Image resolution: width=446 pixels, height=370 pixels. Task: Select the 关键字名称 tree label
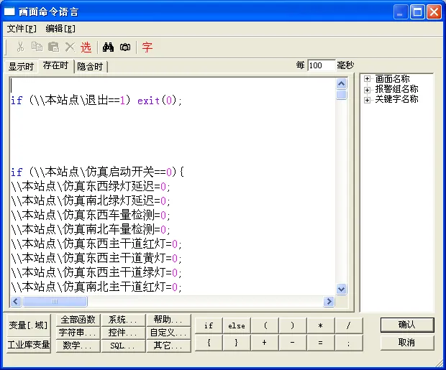pyautogui.click(x=396, y=99)
